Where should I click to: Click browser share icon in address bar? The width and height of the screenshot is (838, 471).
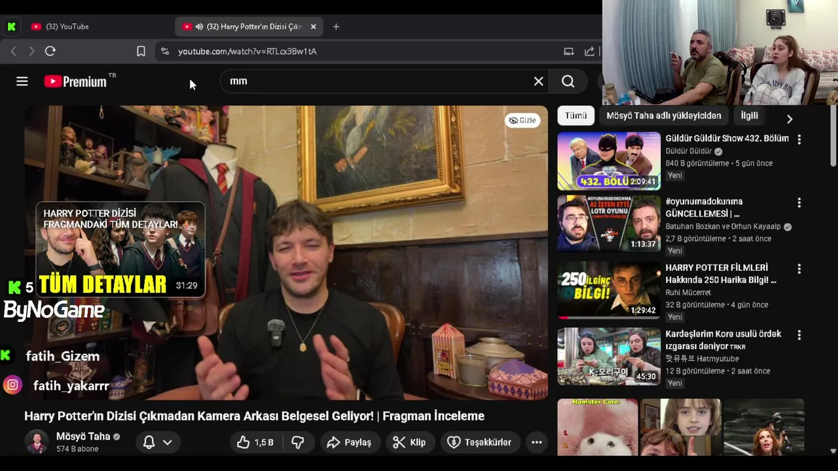(x=589, y=51)
